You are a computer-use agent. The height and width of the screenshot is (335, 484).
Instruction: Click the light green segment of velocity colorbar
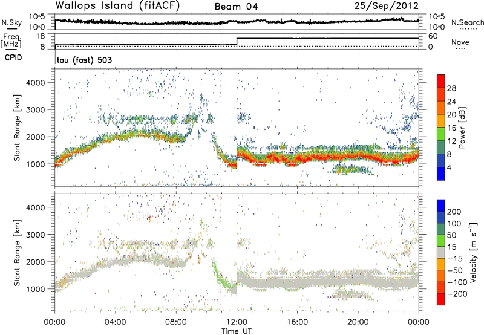441,241
